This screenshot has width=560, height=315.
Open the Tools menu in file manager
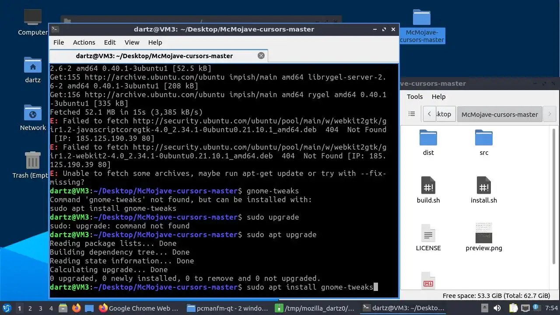[415, 97]
